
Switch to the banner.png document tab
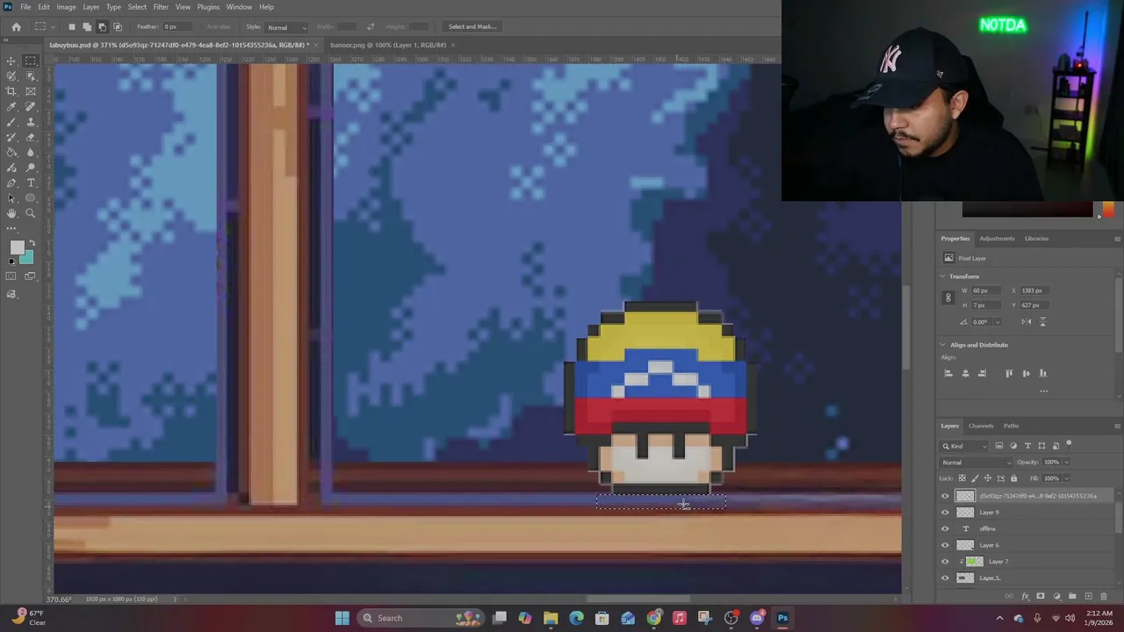click(388, 45)
